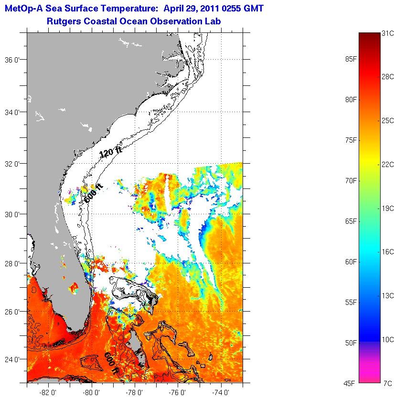Click the -78 0' longitude axis label

[x=134, y=392]
